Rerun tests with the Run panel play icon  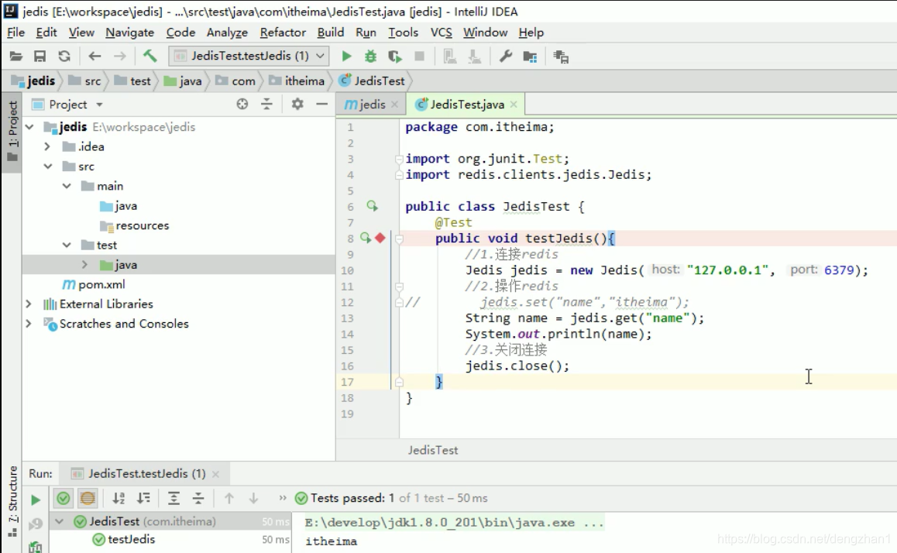point(36,500)
